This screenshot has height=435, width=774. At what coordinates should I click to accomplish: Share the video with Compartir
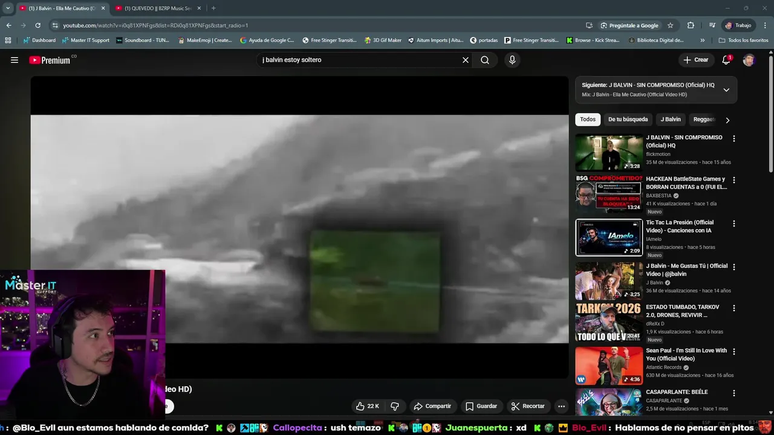432,406
